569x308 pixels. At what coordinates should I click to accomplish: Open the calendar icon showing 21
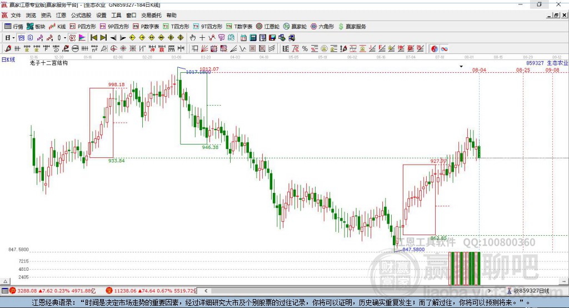(243, 38)
